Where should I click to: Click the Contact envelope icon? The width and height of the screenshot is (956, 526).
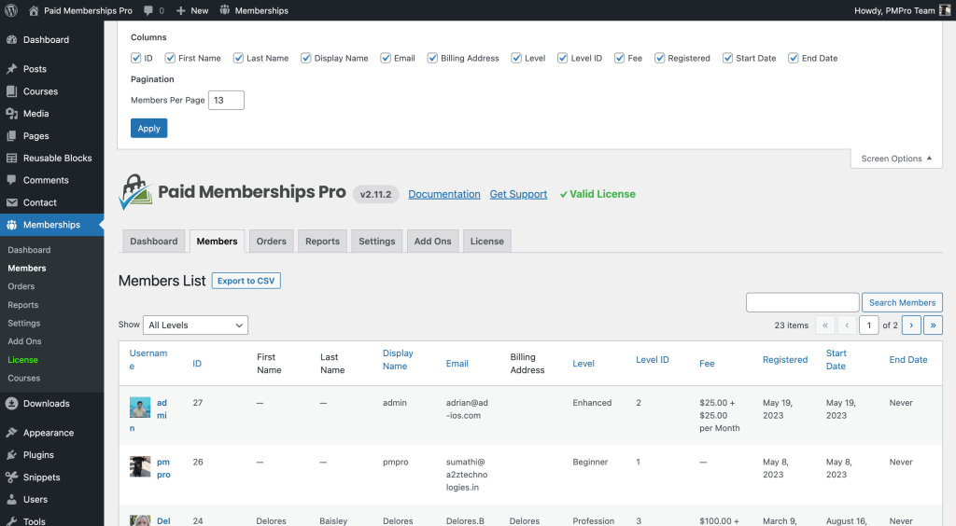[x=11, y=202]
